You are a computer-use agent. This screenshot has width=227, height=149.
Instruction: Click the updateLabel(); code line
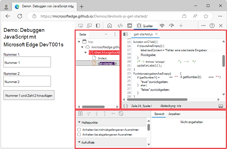coord(149,65)
